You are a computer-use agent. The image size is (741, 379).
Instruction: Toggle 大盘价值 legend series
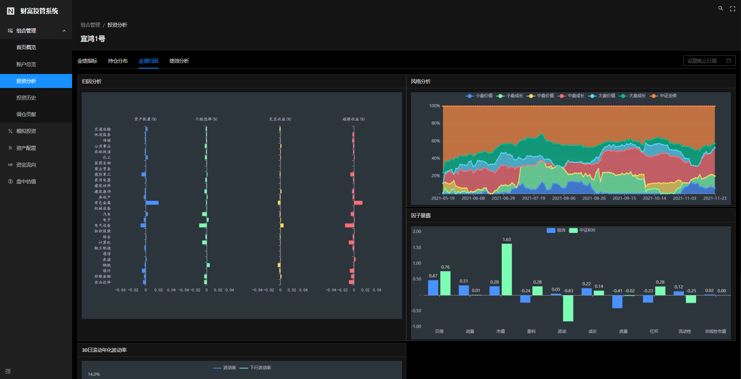click(x=602, y=96)
